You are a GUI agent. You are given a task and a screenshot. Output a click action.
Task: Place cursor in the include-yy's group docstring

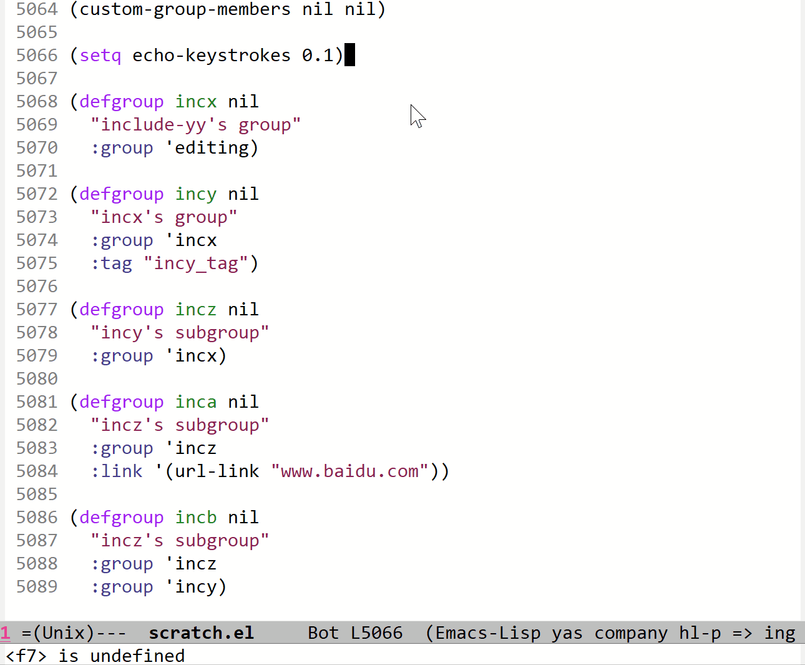coord(195,124)
